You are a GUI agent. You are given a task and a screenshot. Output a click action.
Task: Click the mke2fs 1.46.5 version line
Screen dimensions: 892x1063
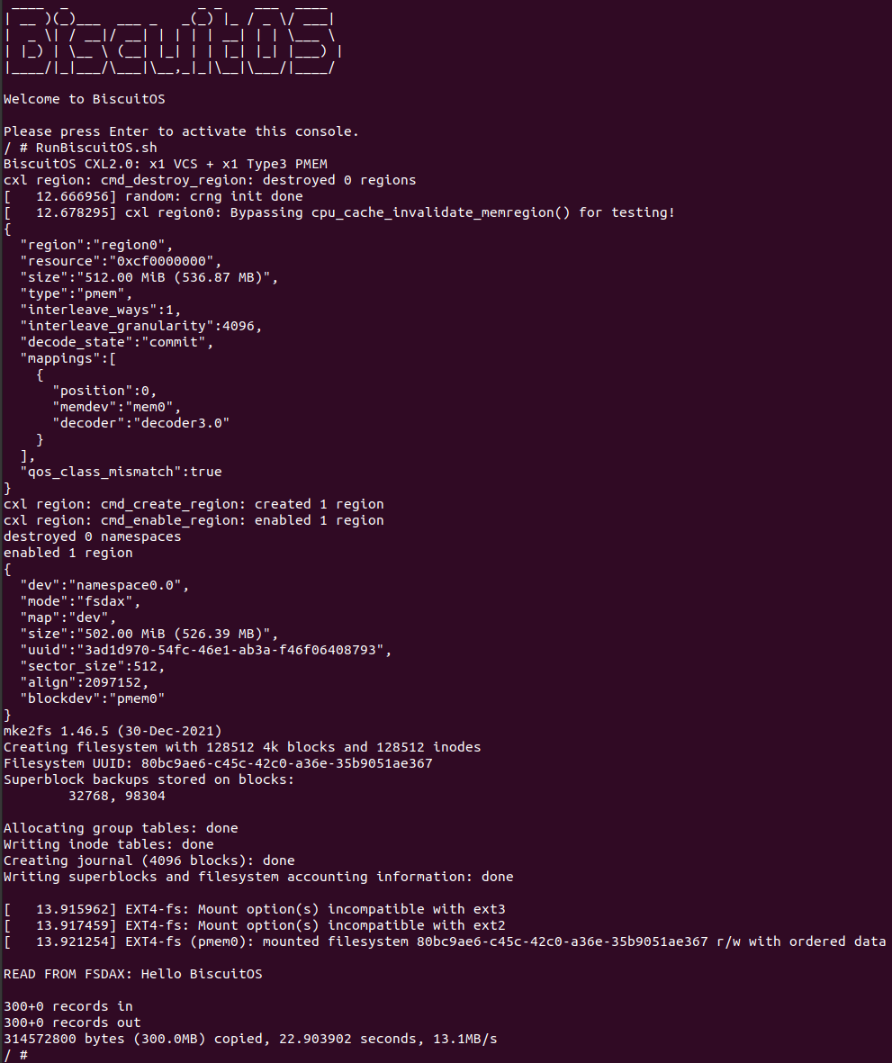tap(113, 731)
